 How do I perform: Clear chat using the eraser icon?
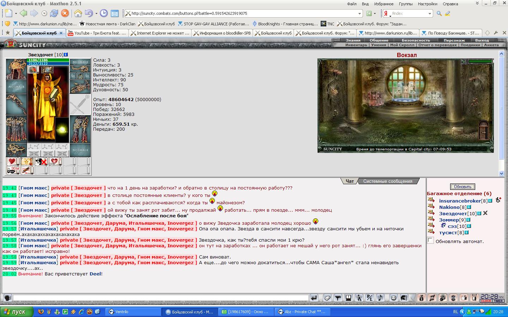click(x=327, y=298)
